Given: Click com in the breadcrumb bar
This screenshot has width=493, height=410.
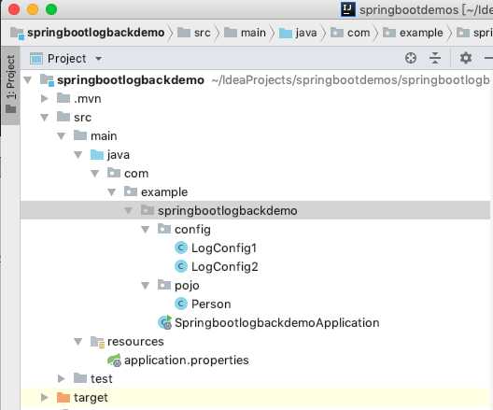Looking at the screenshot, I should point(359,33).
